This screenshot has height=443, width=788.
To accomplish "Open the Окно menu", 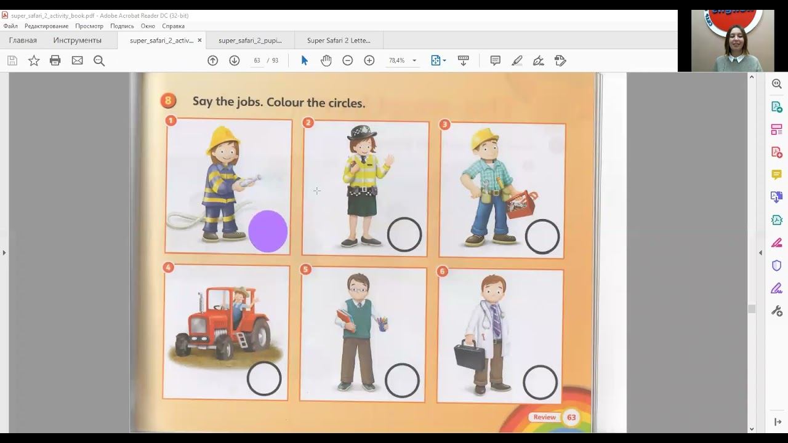I will (x=148, y=26).
